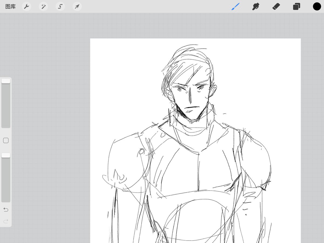Select the Brush tool
The width and height of the screenshot is (324, 243).
pos(235,6)
